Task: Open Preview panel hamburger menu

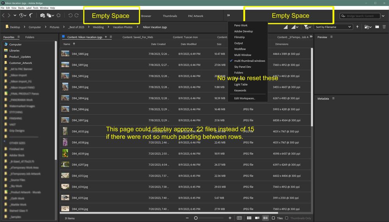Action: coord(331,37)
